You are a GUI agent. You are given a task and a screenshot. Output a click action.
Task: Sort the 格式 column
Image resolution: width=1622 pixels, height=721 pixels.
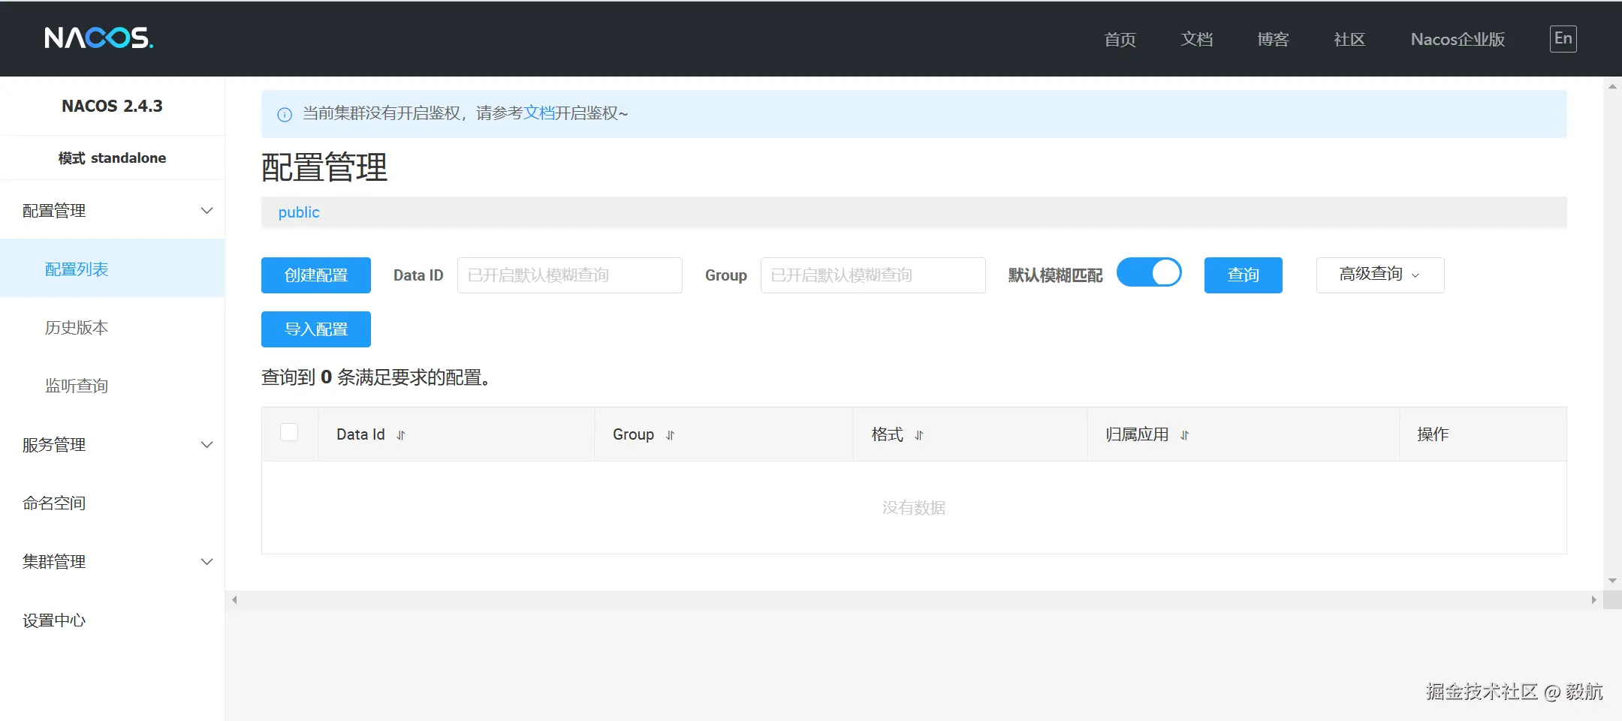click(919, 435)
